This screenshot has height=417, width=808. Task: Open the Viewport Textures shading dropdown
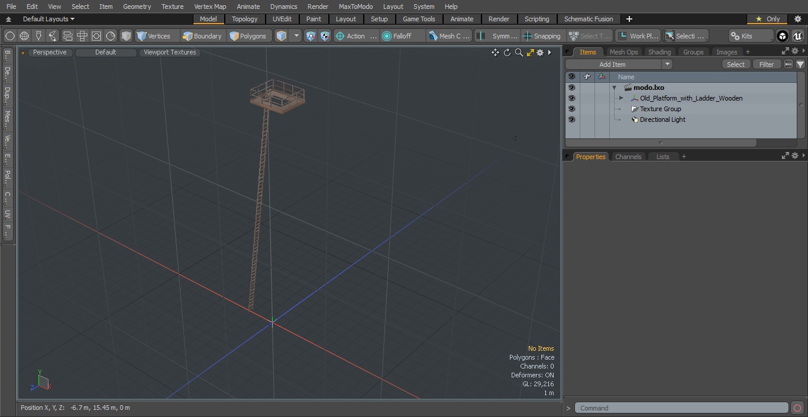pyautogui.click(x=170, y=52)
